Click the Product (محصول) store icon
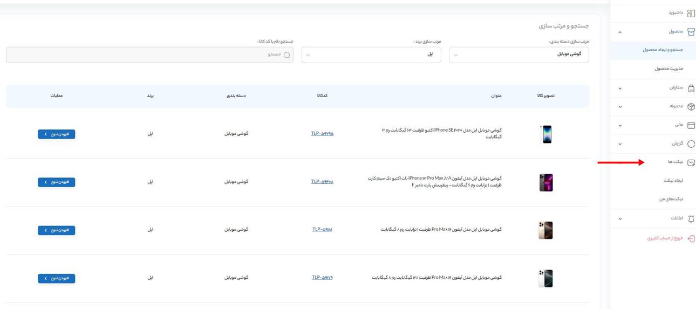 click(x=691, y=32)
